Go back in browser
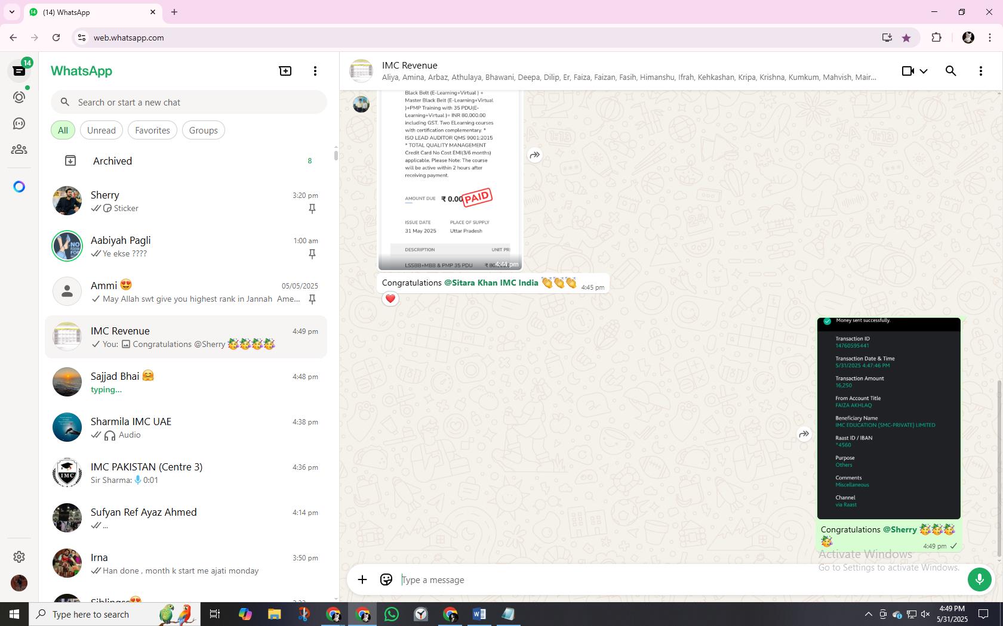 (x=13, y=38)
